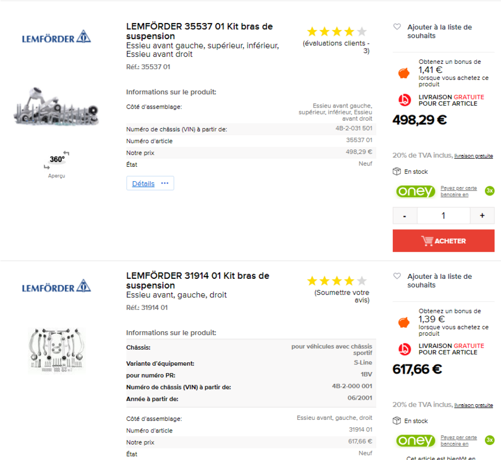Click 'Soumettre votre avis' for second product
The width and height of the screenshot is (501, 460).
point(342,296)
